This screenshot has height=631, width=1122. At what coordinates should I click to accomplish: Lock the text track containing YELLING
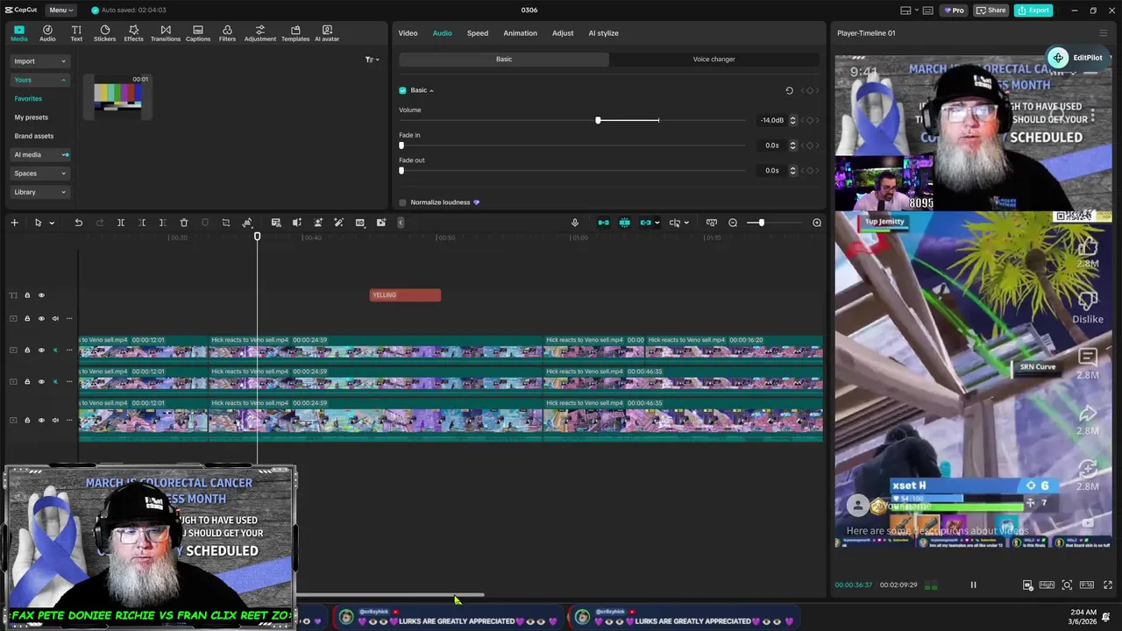click(27, 295)
